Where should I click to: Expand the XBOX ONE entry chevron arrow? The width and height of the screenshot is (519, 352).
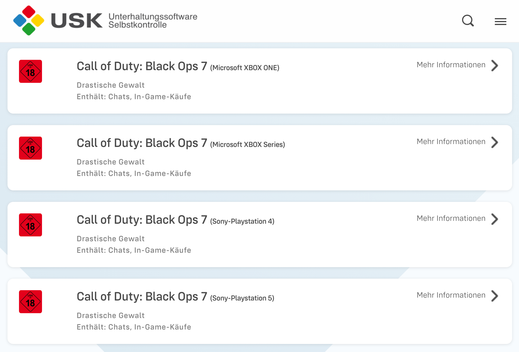[495, 66]
